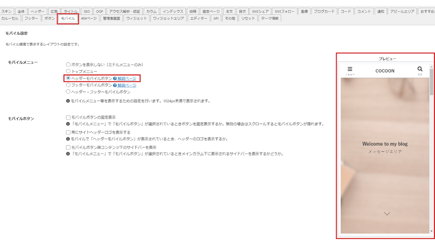Click help icon beside フッターモバイルボタン
The image size is (435, 245).
[x=115, y=85]
